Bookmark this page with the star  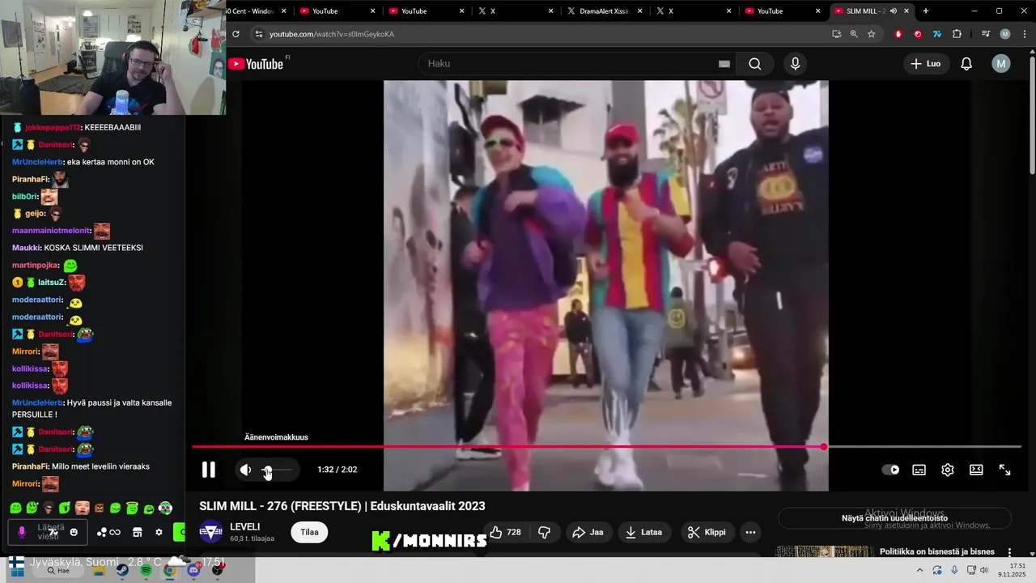871,34
